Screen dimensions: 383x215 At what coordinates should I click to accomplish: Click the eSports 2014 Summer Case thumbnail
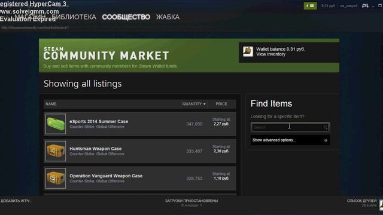click(56, 124)
